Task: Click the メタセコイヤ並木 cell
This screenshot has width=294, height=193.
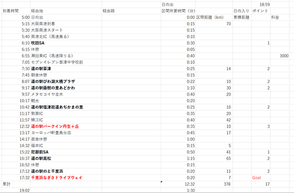Action: point(66,94)
